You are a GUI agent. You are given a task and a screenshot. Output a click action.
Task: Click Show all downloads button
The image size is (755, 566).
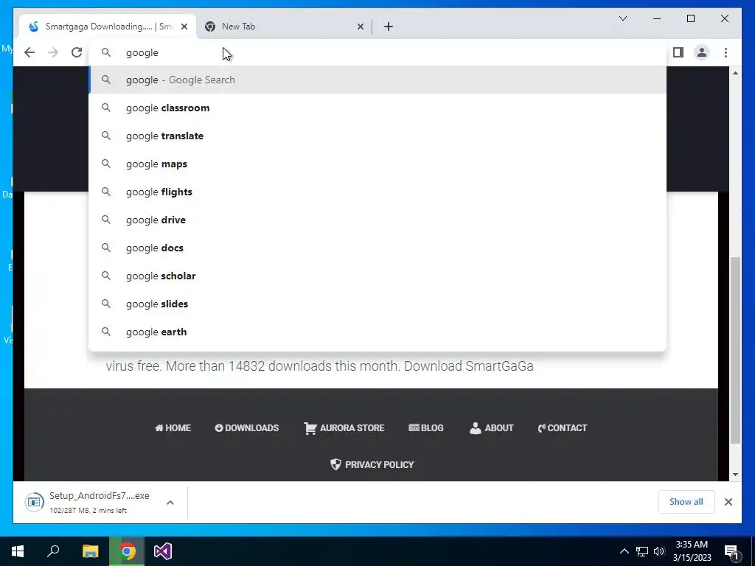(686, 502)
